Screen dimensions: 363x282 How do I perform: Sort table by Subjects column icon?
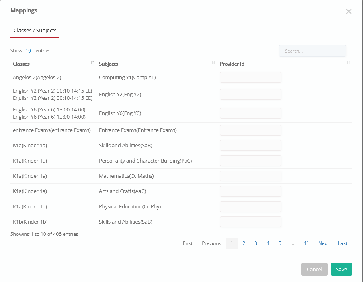pos(213,63)
